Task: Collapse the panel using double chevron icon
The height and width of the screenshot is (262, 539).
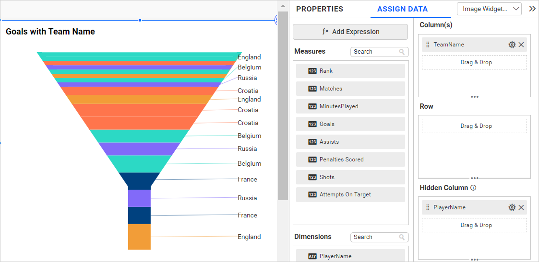Action: click(532, 9)
